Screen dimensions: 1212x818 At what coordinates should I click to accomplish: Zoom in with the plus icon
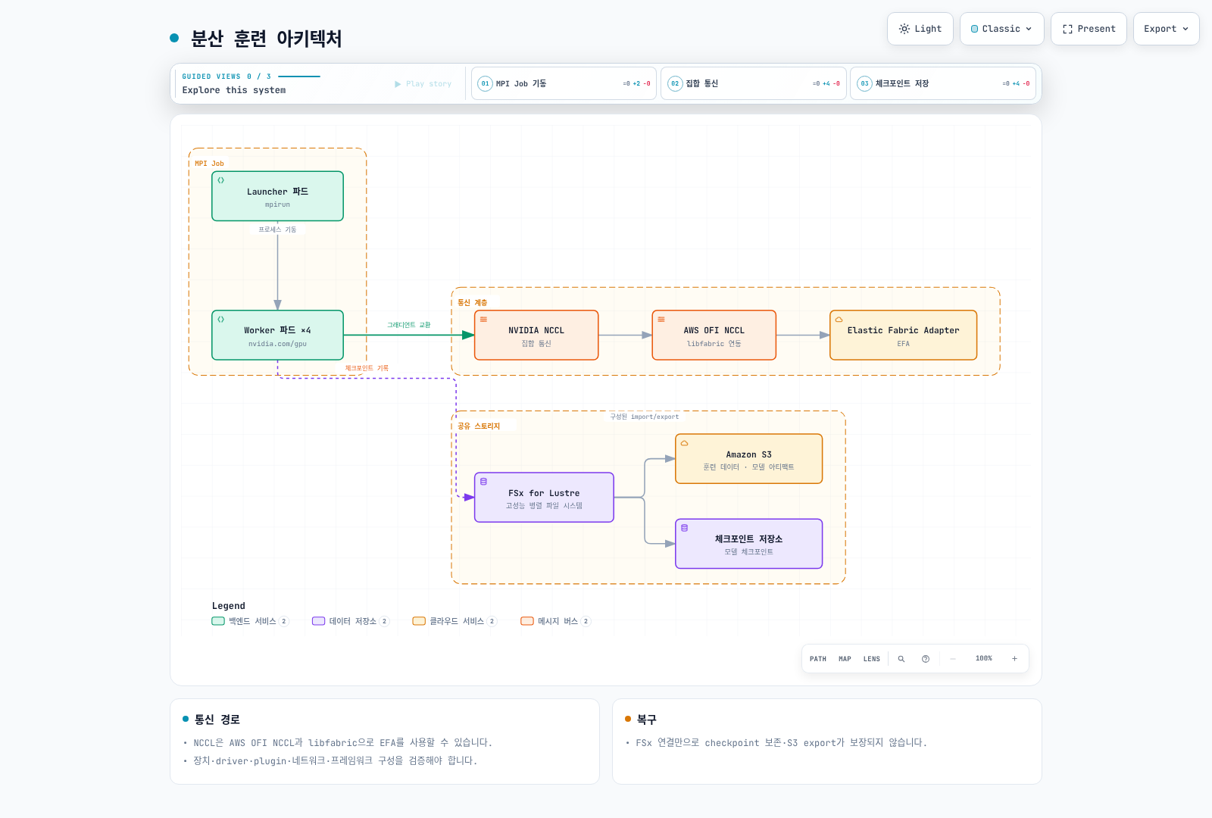(x=1014, y=659)
